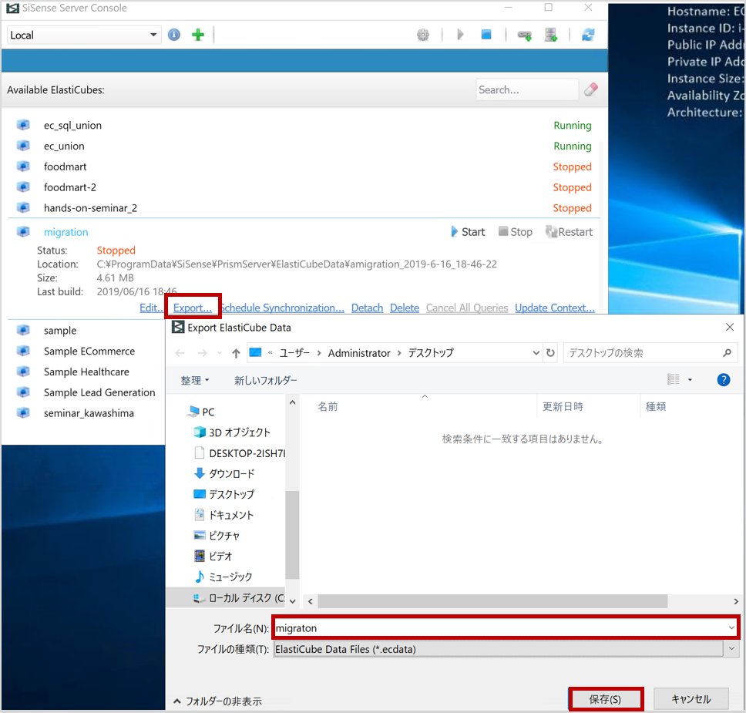Select ダウンロード in the navigation tree
This screenshot has width=746, height=713.
coord(231,473)
